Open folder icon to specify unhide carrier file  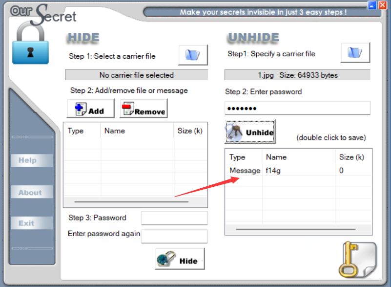point(355,53)
